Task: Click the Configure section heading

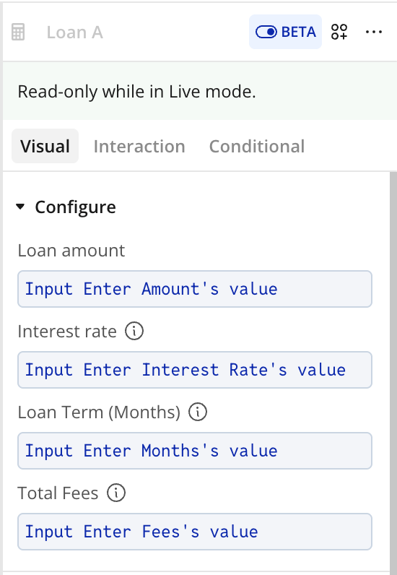Action: (x=76, y=207)
